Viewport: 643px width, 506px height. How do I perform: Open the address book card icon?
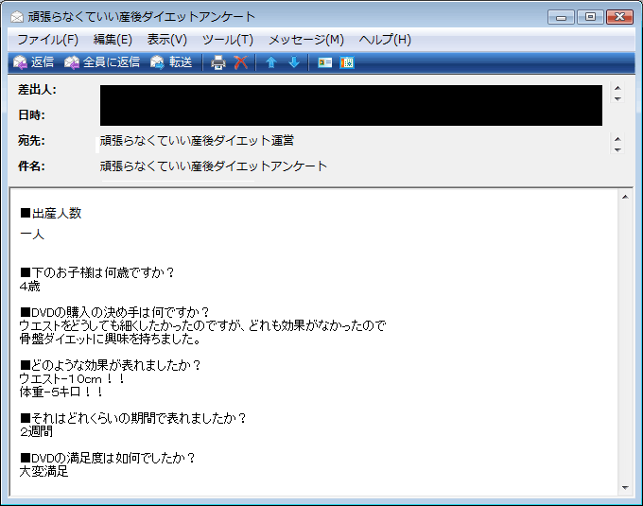pyautogui.click(x=324, y=62)
